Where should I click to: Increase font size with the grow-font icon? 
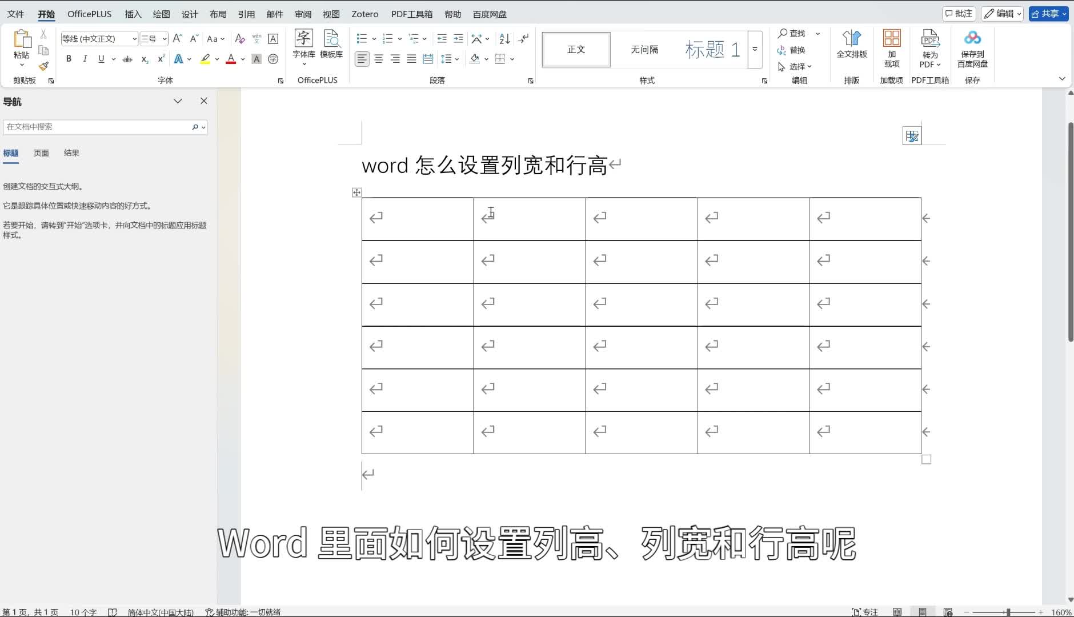(178, 38)
